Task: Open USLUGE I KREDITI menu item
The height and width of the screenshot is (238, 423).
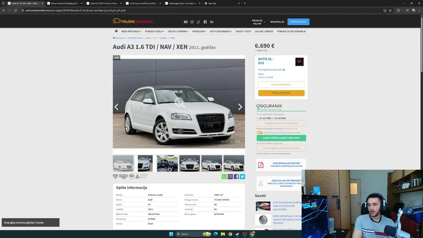Action: [x=264, y=31]
